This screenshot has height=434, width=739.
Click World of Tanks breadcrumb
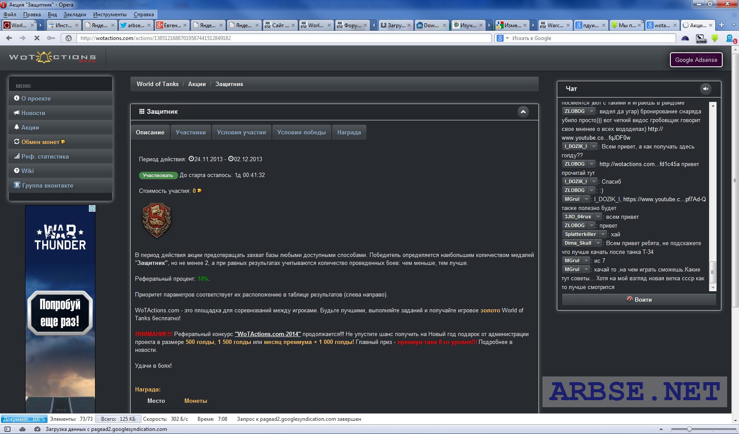pyautogui.click(x=157, y=84)
